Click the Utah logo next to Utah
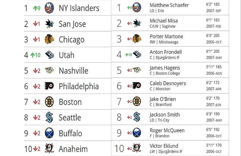The width and height of the screenshot is (241, 156). (49, 55)
